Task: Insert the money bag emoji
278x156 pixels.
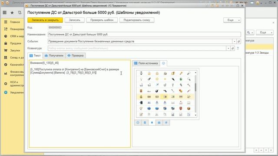Action: click(141, 97)
